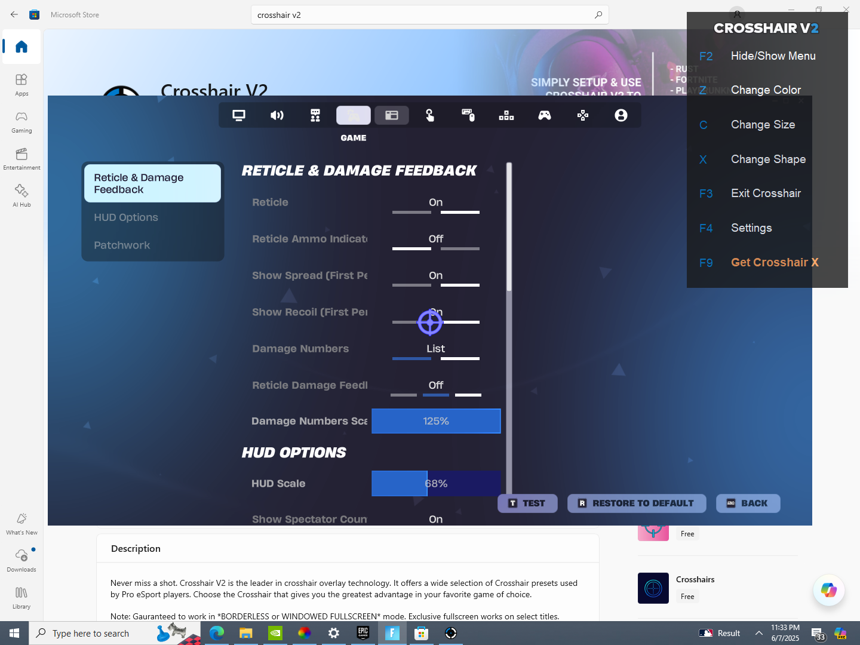Viewport: 860px width, 645px height.
Task: Open the arrow-keys keyboard controls tab
Action: [506, 115]
